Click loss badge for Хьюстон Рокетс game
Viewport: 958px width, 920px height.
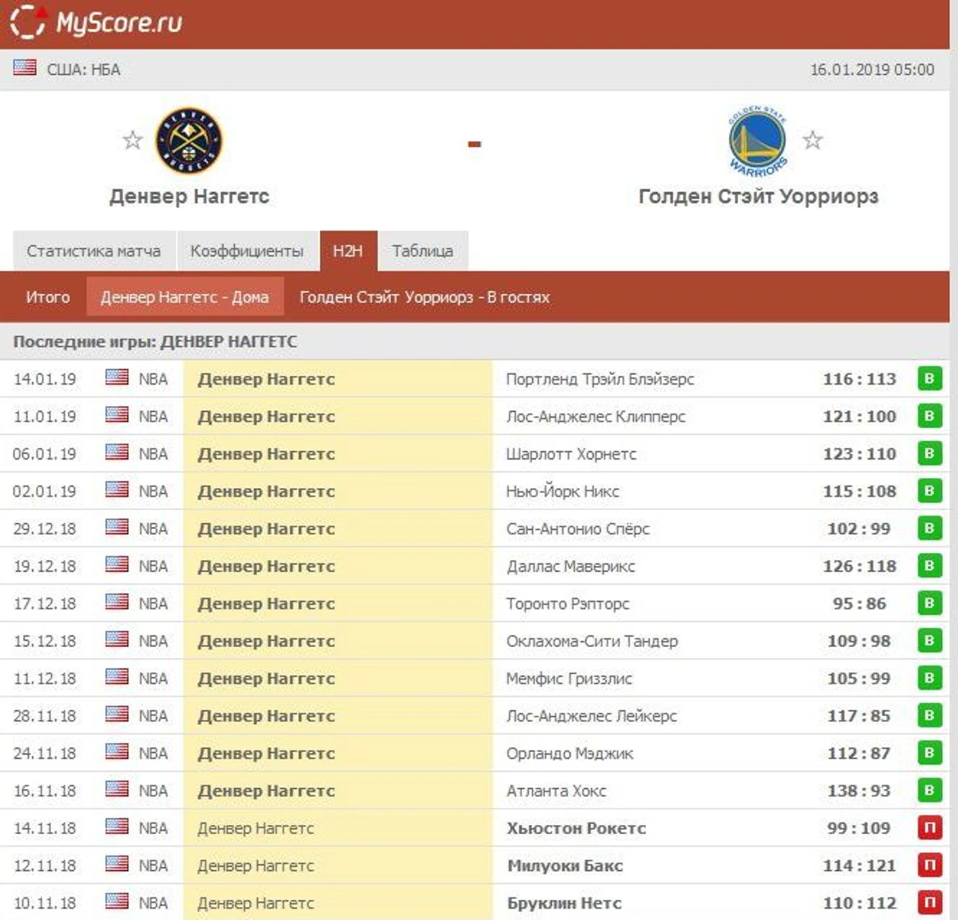pyautogui.click(x=929, y=828)
